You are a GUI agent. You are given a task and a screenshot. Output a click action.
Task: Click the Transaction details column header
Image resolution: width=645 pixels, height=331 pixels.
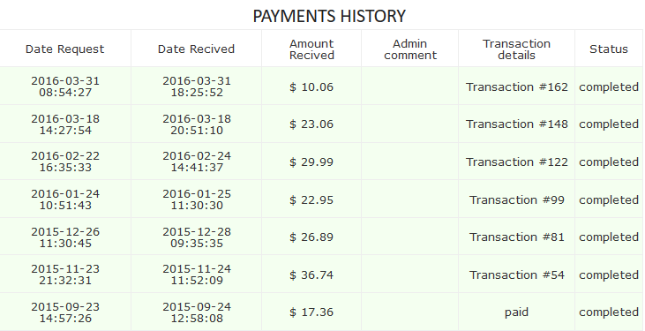pos(516,49)
